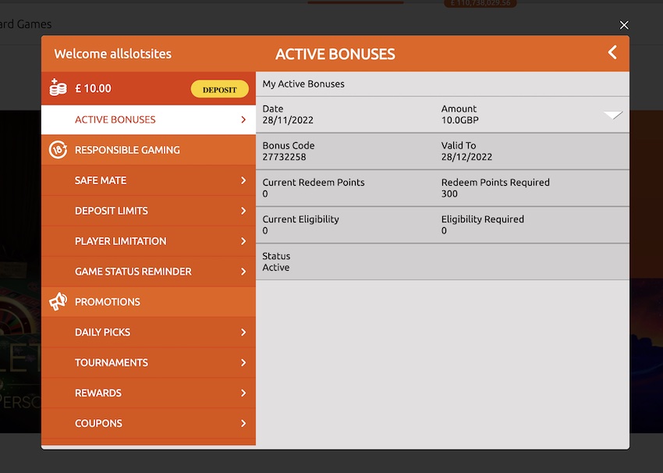
Task: Click the Active Bonuses row chevron
Action: click(243, 119)
